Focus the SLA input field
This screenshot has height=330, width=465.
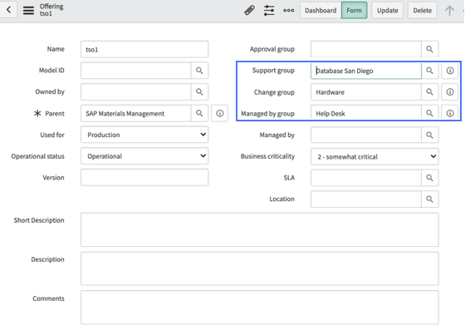pyautogui.click(x=366, y=177)
